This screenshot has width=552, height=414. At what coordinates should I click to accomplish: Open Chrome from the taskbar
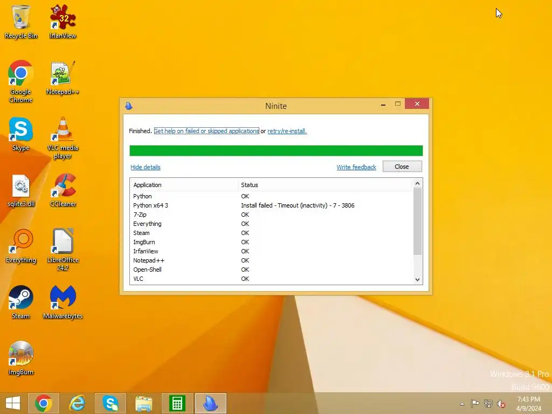[x=43, y=403]
